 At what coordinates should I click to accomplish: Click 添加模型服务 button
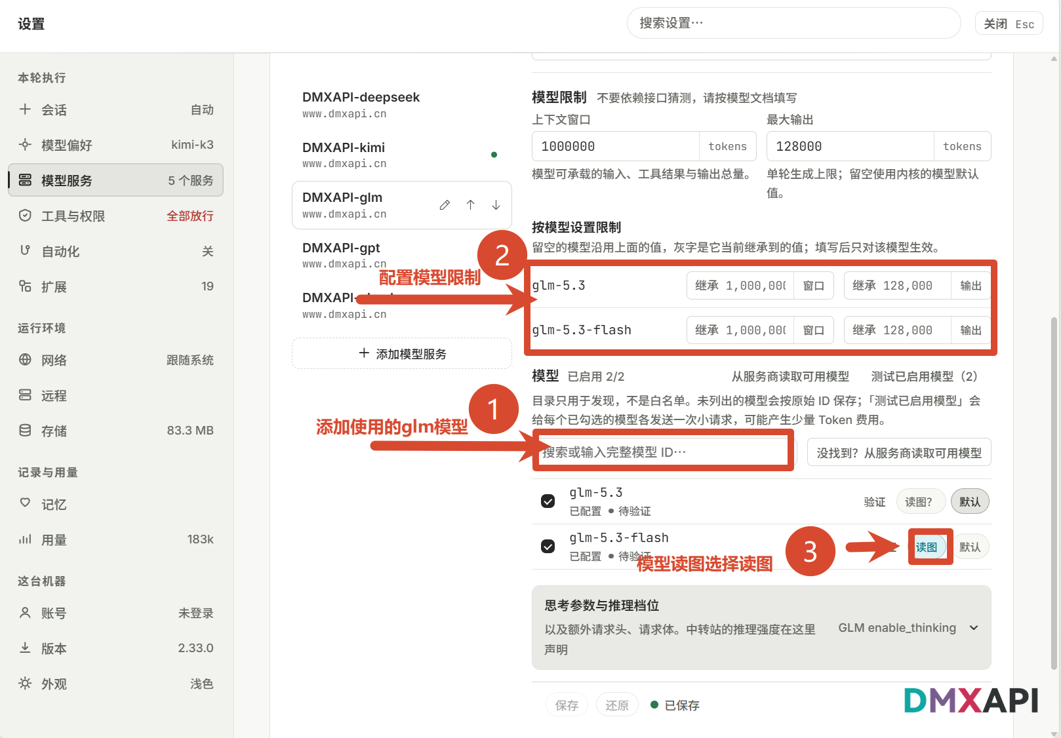(402, 353)
